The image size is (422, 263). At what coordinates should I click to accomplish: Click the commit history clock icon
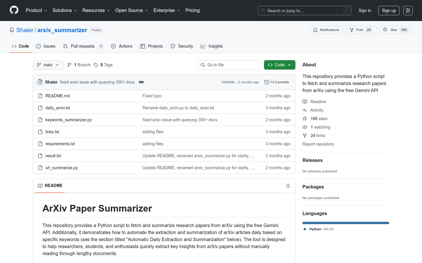tap(266, 82)
